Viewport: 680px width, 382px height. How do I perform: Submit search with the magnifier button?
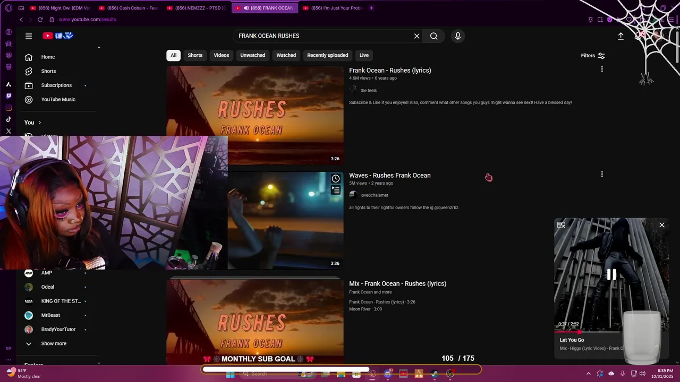[434, 36]
